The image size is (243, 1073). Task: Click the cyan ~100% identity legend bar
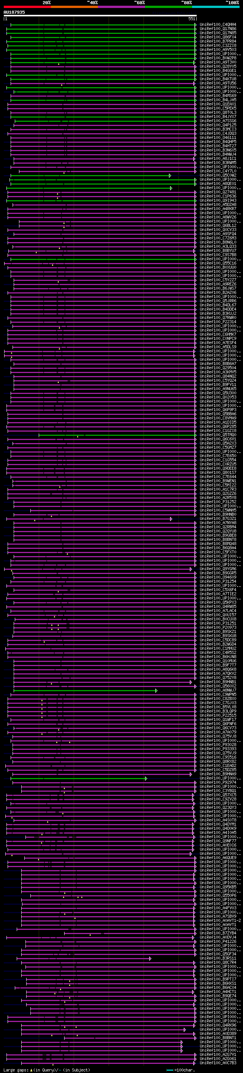click(x=216, y=7)
